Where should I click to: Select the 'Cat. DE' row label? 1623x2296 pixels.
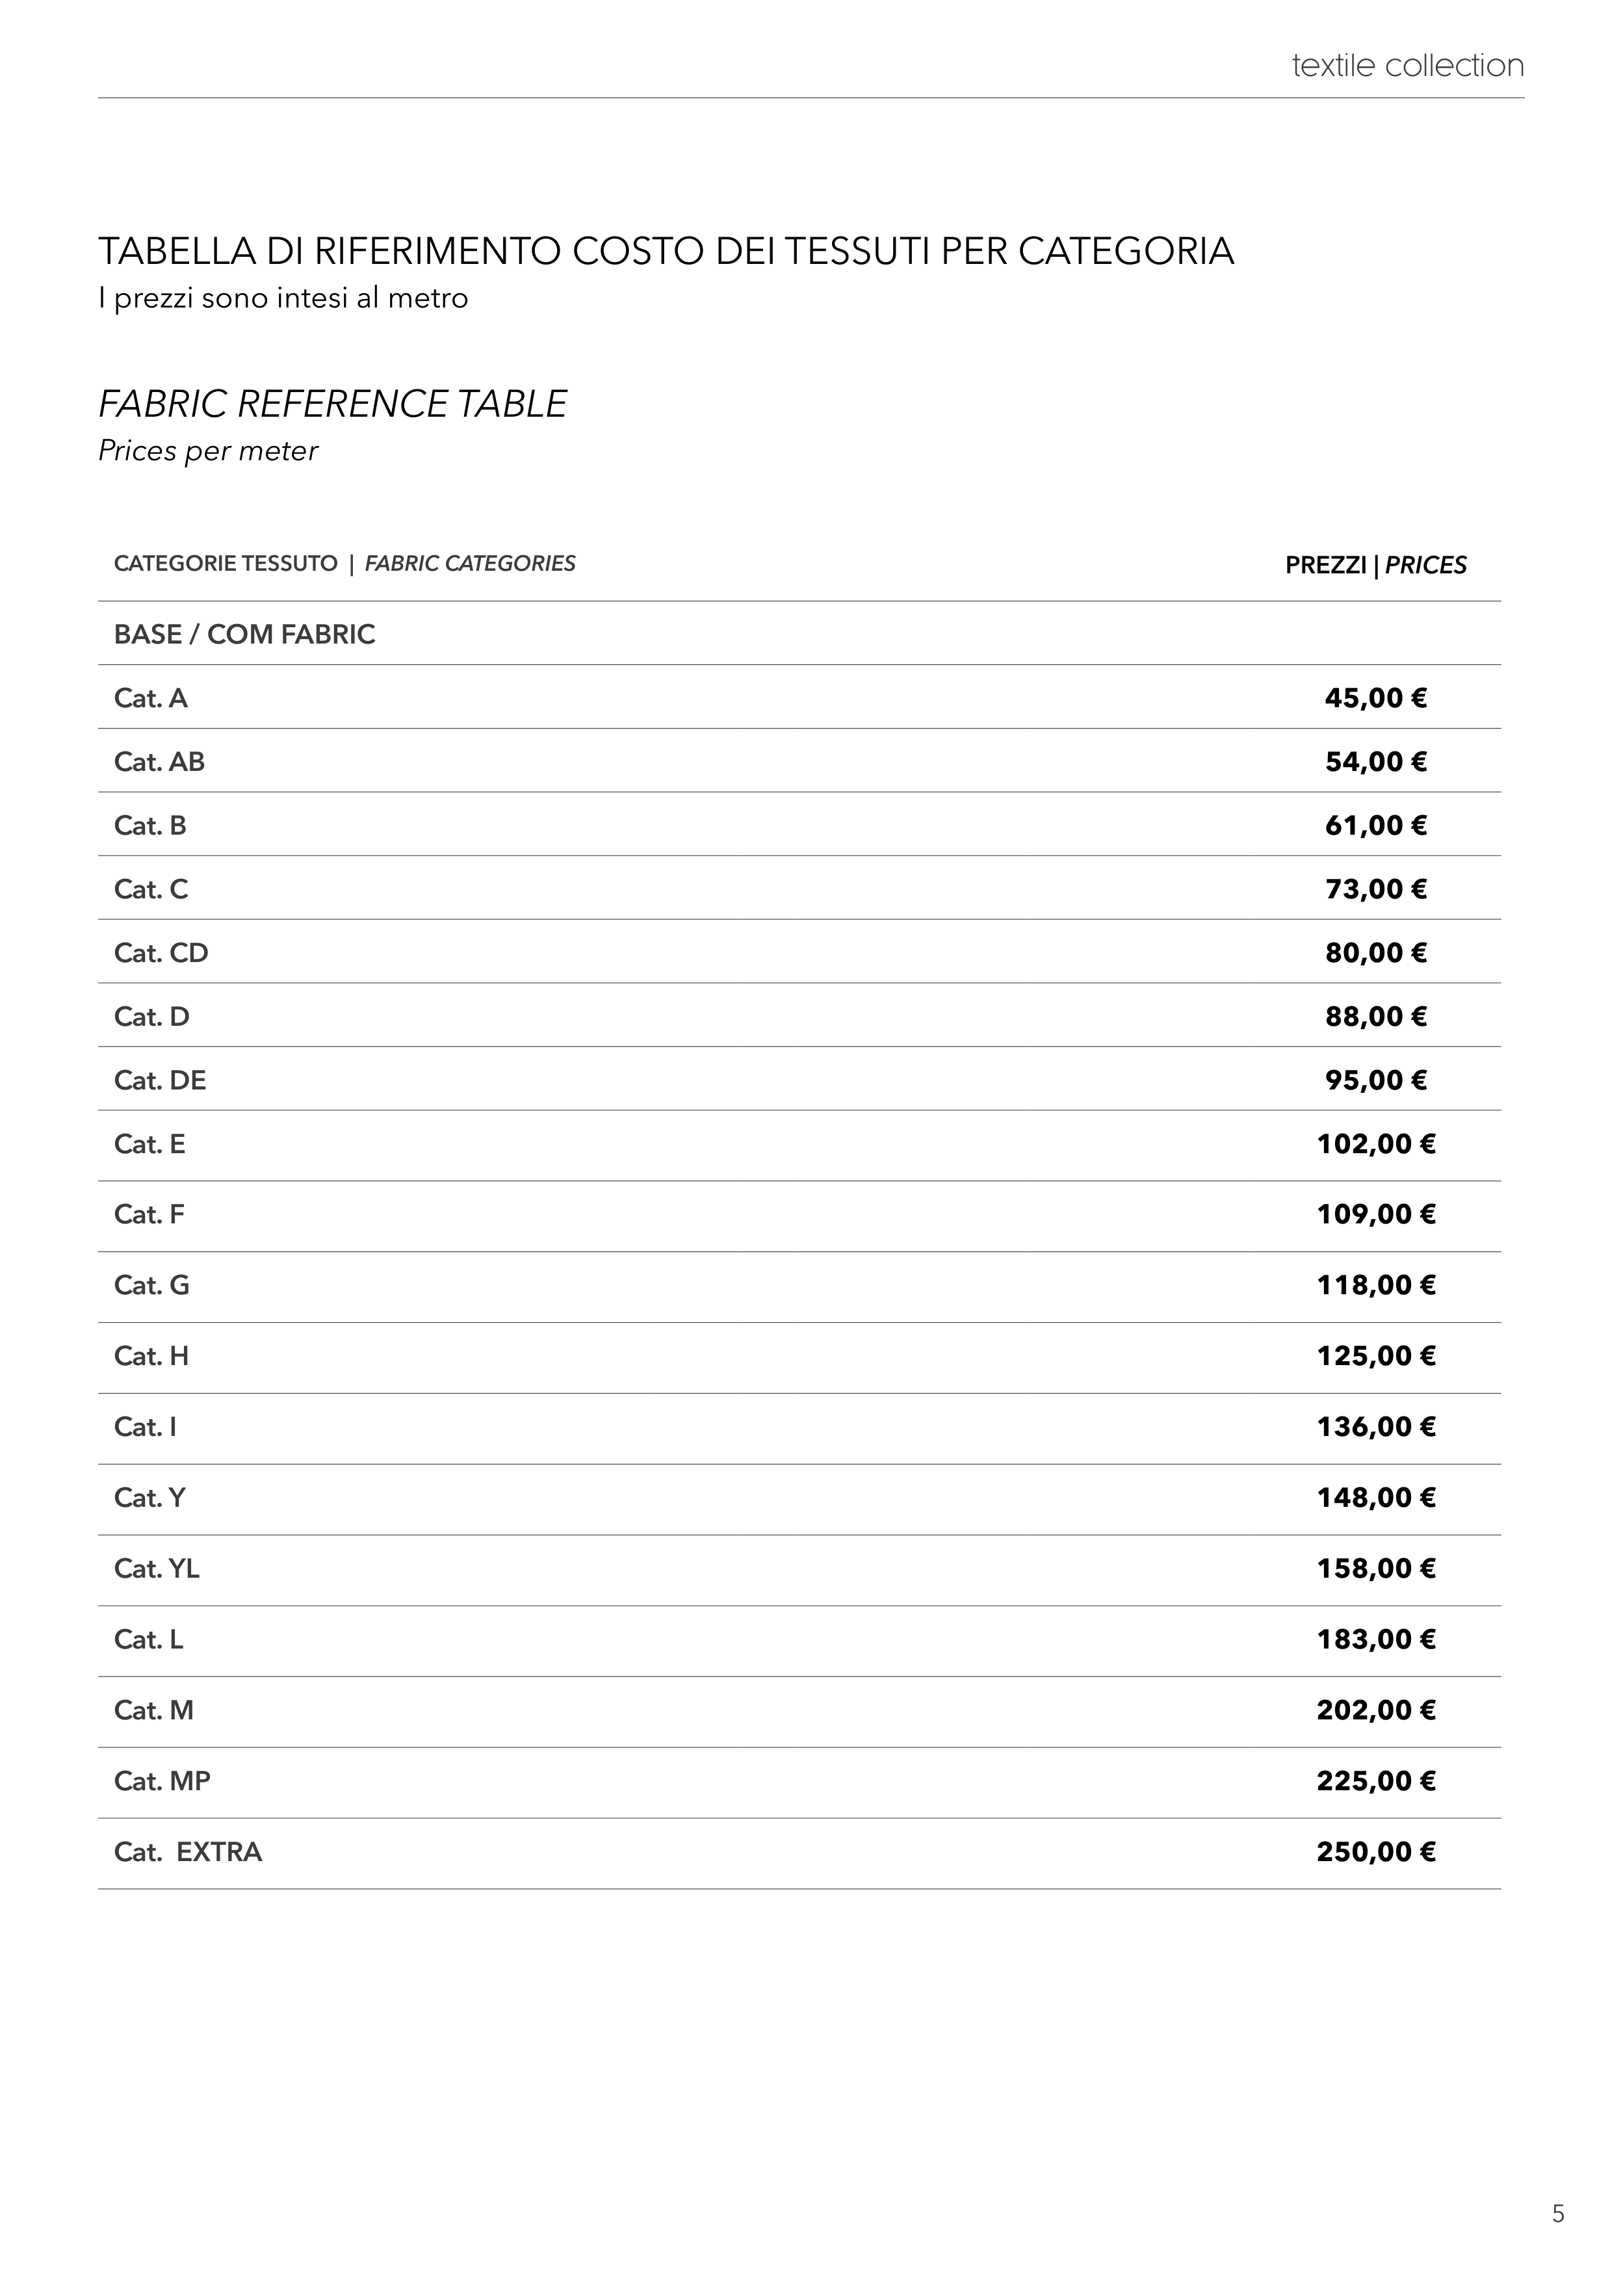pyautogui.click(x=160, y=1080)
